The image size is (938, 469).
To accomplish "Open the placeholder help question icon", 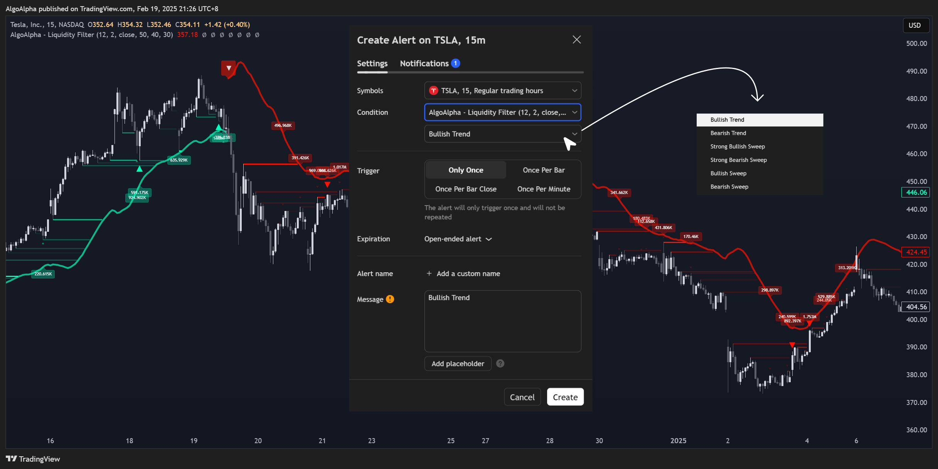I will (500, 364).
